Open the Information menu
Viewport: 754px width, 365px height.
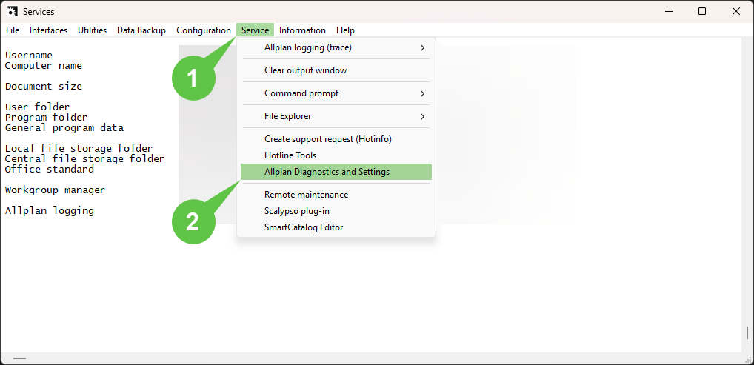pos(302,30)
